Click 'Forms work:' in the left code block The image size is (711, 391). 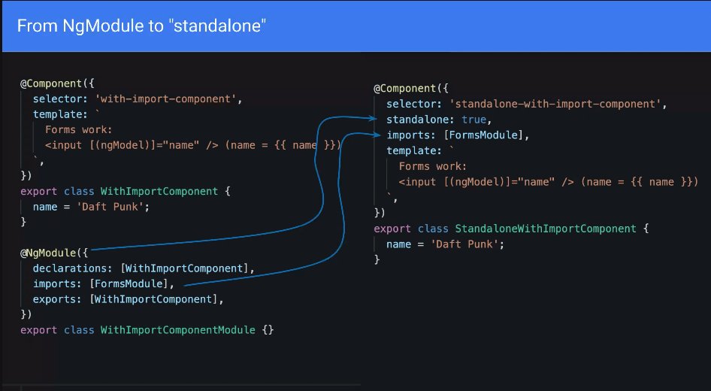coord(78,130)
